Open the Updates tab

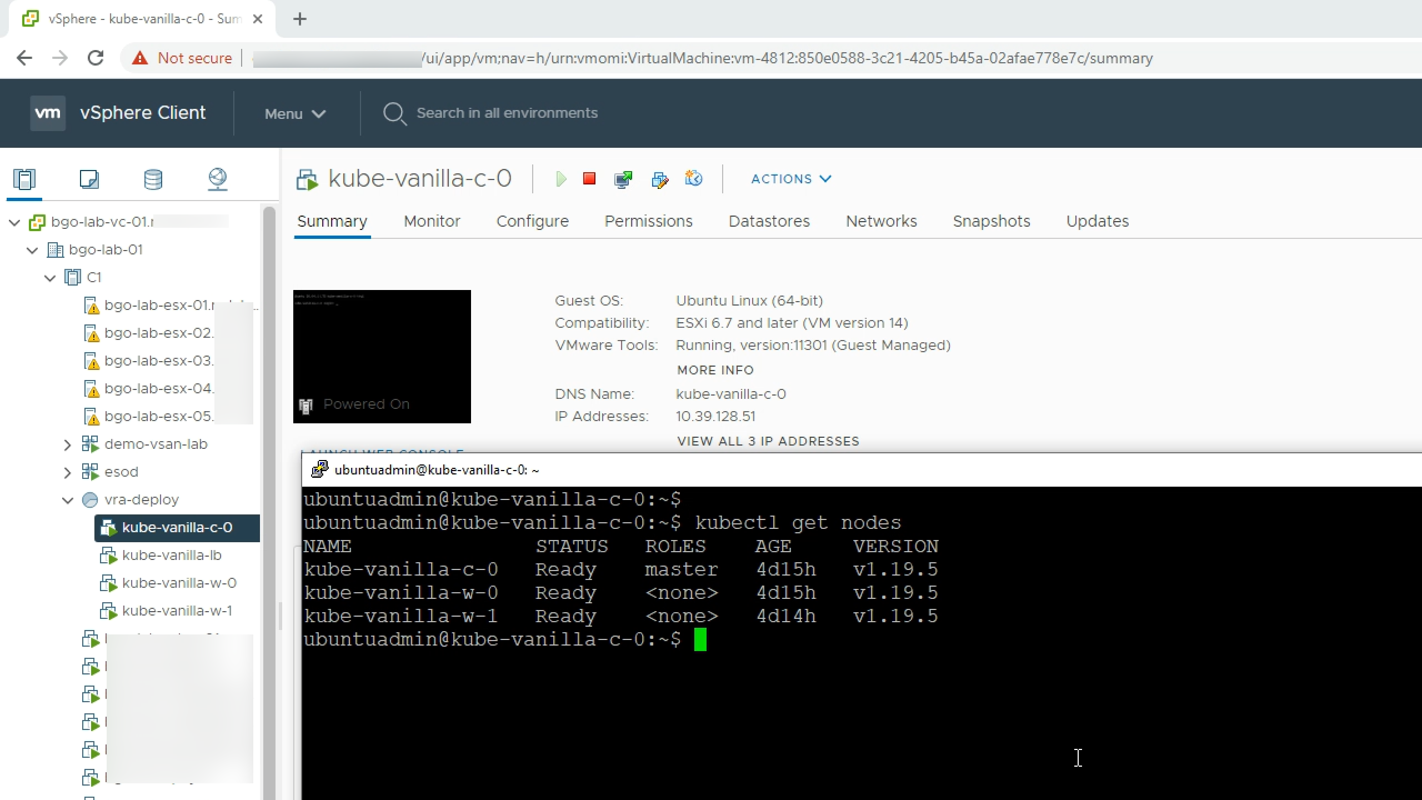click(x=1098, y=221)
